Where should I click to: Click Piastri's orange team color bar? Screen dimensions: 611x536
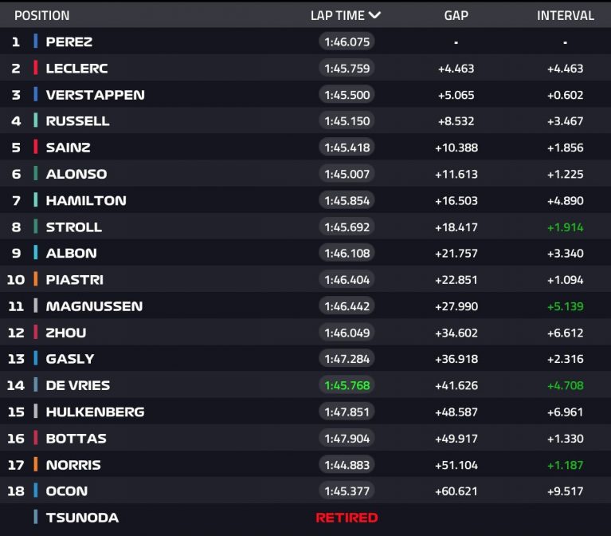tap(36, 279)
